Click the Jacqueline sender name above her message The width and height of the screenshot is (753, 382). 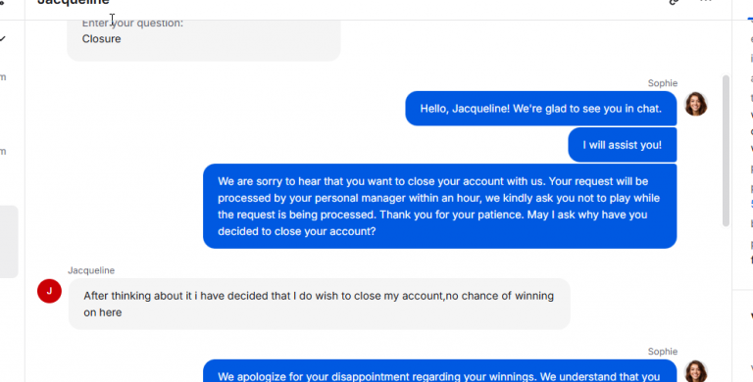point(91,270)
